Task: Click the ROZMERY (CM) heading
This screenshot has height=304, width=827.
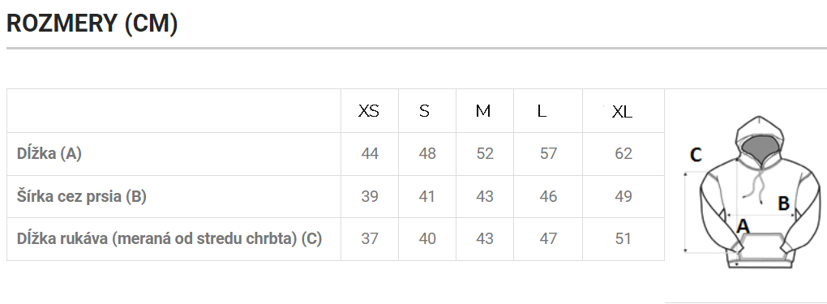Action: click(x=92, y=24)
